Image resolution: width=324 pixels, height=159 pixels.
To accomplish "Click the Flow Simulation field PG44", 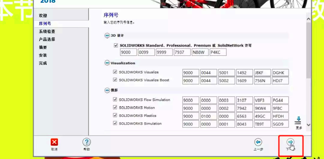I will (280, 100).
